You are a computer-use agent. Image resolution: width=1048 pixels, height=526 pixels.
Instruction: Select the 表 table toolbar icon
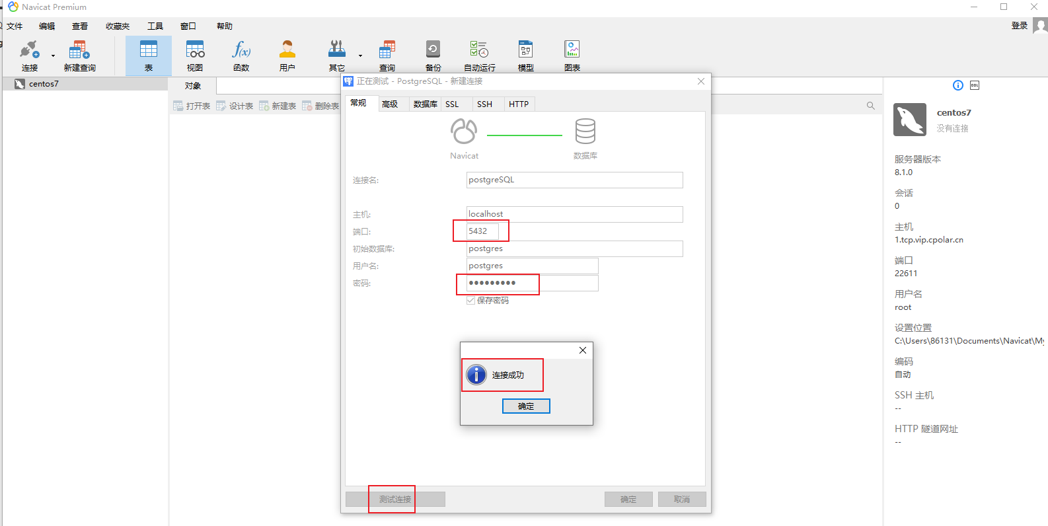(x=149, y=56)
